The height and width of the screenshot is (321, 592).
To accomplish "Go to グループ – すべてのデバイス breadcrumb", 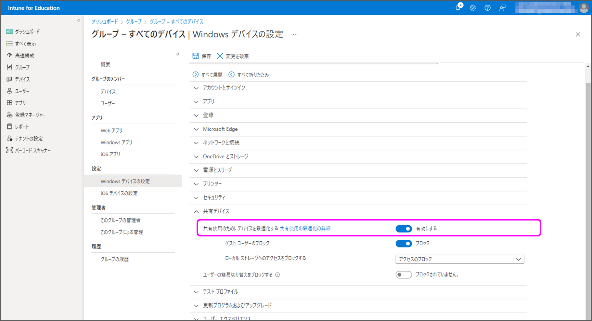I will pos(176,21).
